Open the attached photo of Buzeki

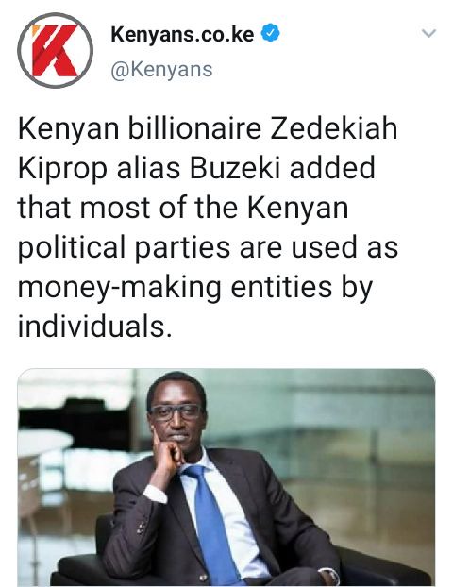(x=226, y=478)
